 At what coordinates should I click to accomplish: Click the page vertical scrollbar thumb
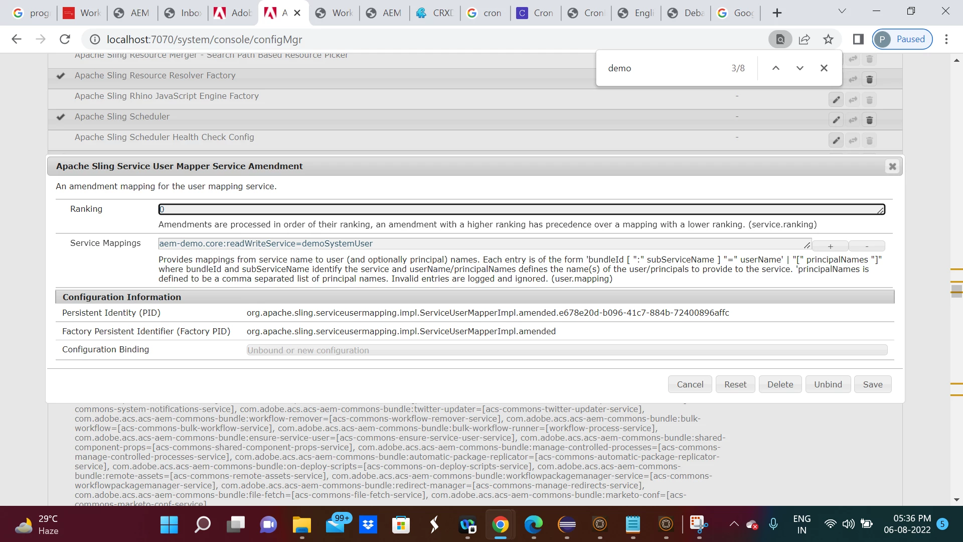(956, 290)
